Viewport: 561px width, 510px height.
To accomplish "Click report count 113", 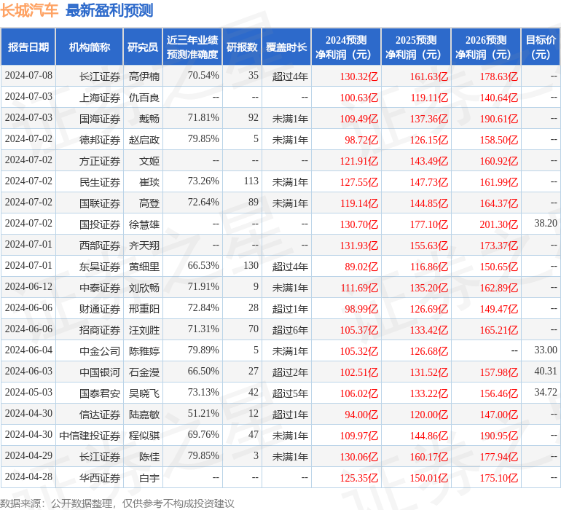I will click(x=251, y=181).
